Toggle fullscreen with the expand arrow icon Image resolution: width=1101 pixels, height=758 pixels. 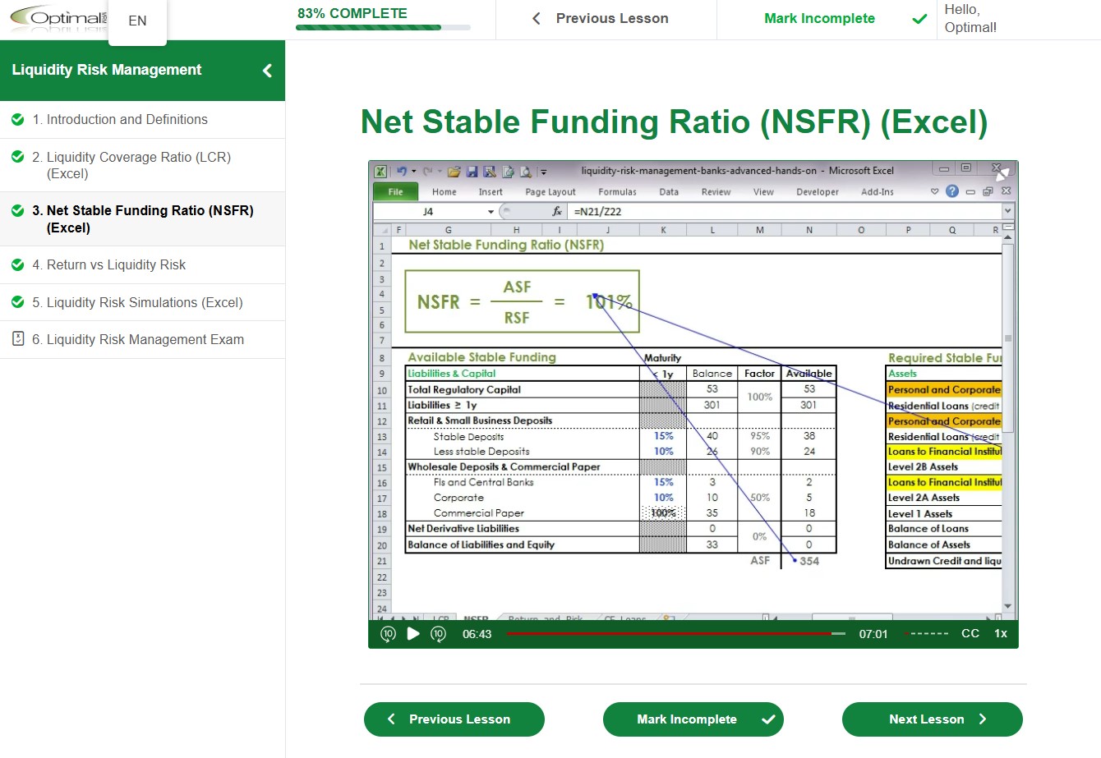(x=1002, y=174)
